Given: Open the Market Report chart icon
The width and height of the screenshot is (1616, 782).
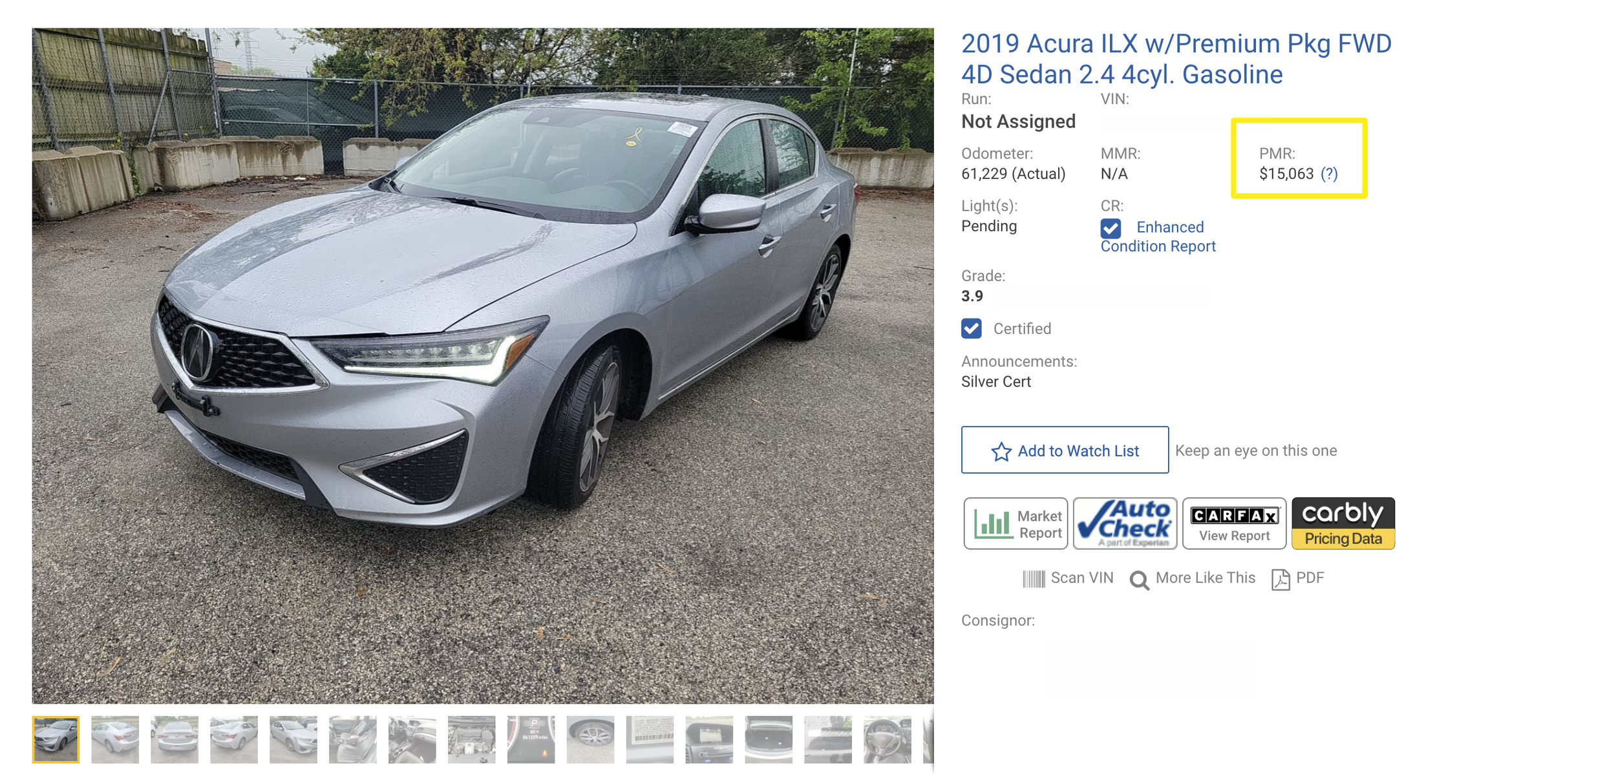Looking at the screenshot, I should pos(993,524).
